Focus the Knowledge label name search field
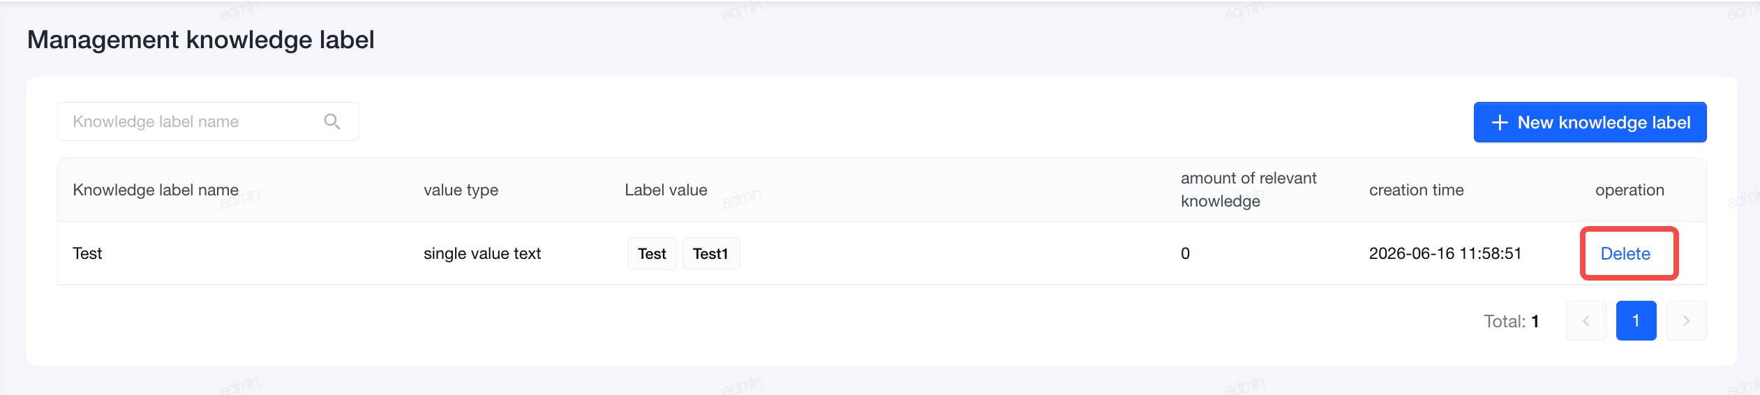The image size is (1760, 395). coord(207,121)
